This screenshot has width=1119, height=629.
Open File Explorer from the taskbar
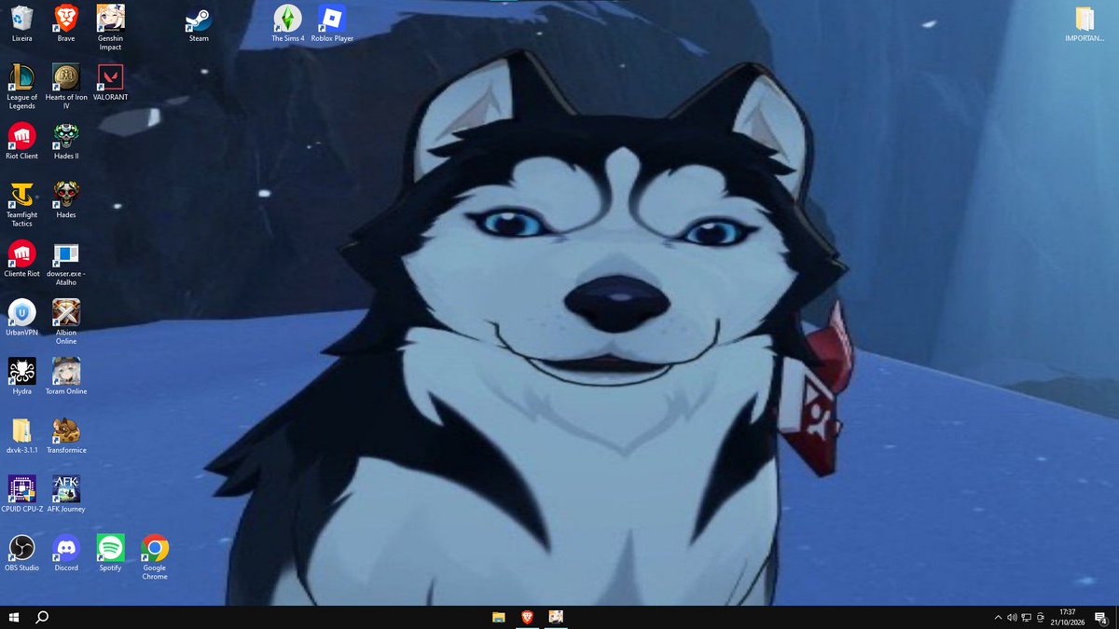tap(499, 617)
